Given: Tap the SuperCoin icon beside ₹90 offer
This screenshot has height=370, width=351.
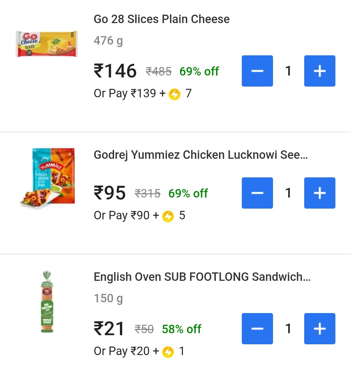Looking at the screenshot, I should 168,216.
